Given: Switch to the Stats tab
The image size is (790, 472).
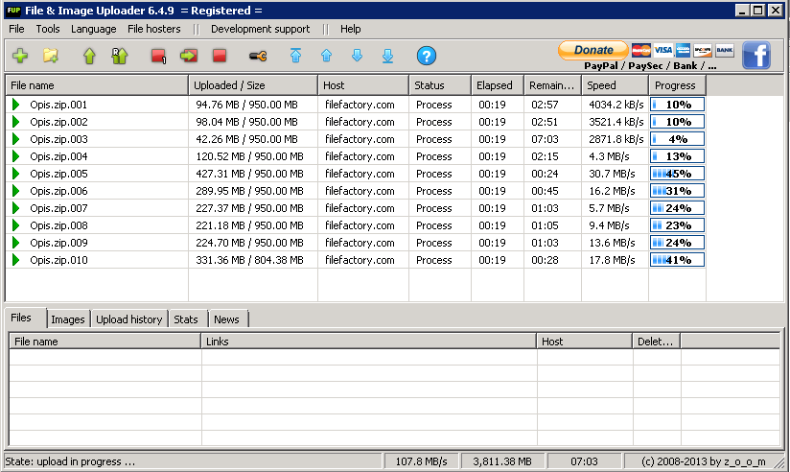Looking at the screenshot, I should [x=186, y=319].
